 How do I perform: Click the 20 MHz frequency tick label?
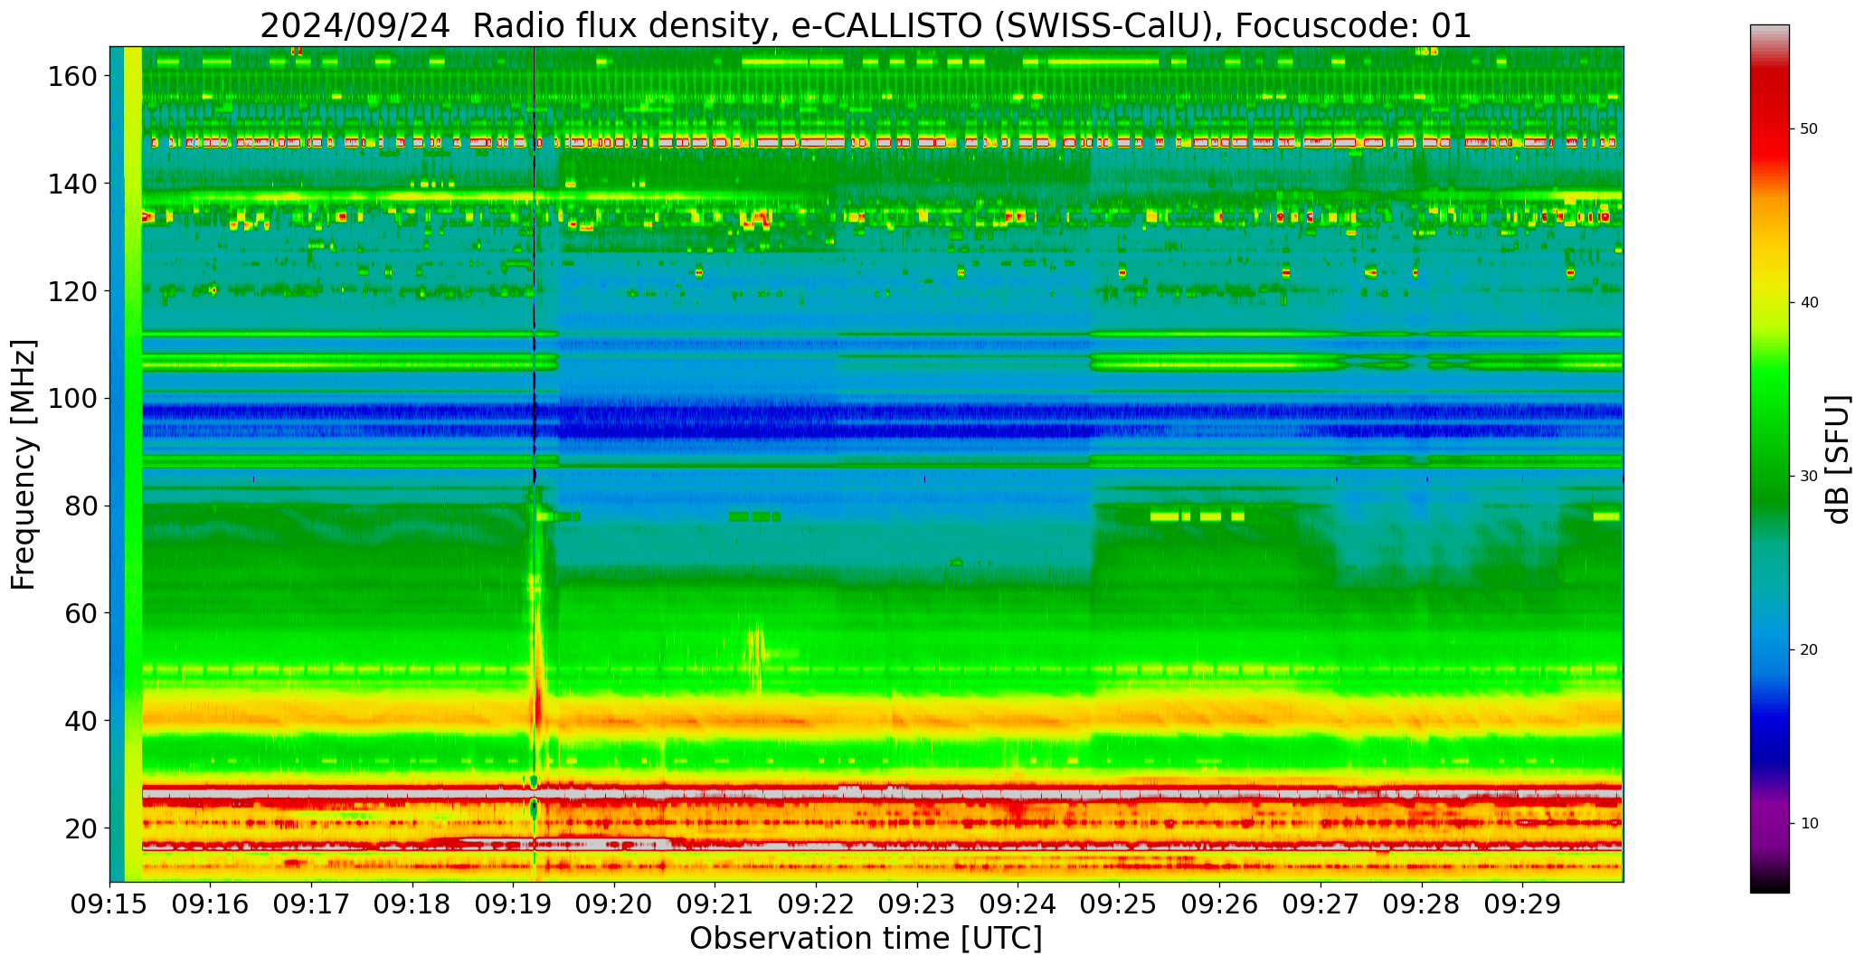pyautogui.click(x=80, y=828)
